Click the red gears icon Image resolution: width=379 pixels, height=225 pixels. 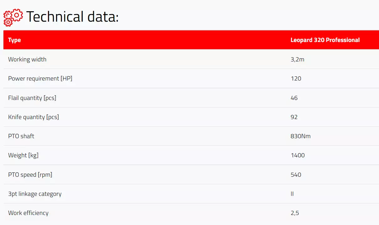point(13,17)
